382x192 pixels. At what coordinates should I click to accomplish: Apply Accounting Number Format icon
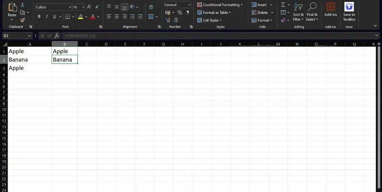click(x=168, y=12)
